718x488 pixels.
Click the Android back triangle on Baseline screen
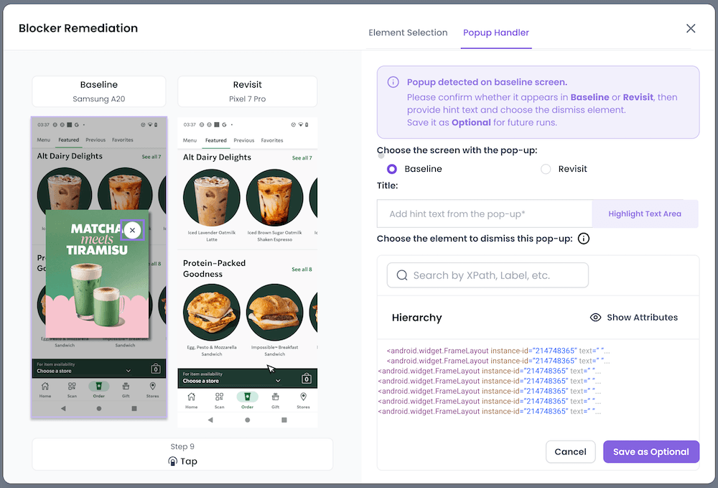click(63, 408)
